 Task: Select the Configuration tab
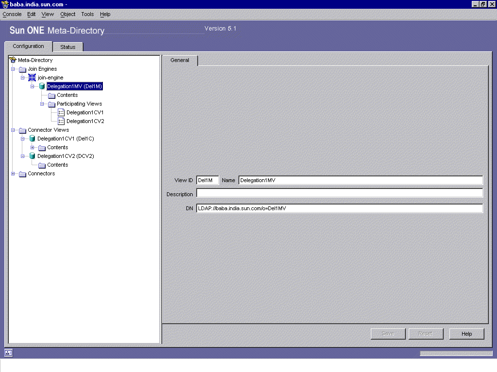point(28,46)
